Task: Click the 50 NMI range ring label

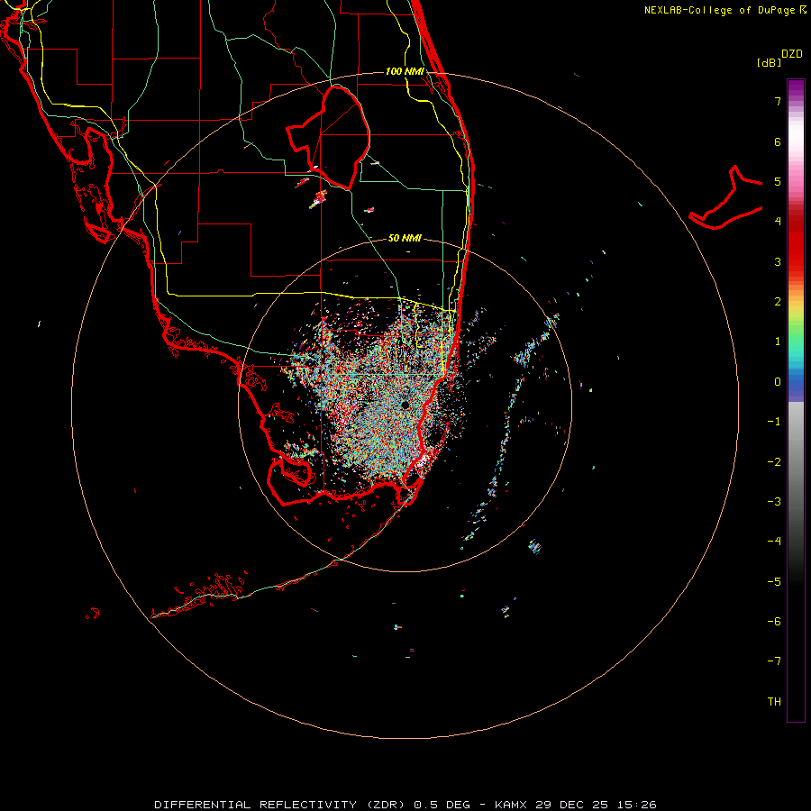Action: coord(405,238)
